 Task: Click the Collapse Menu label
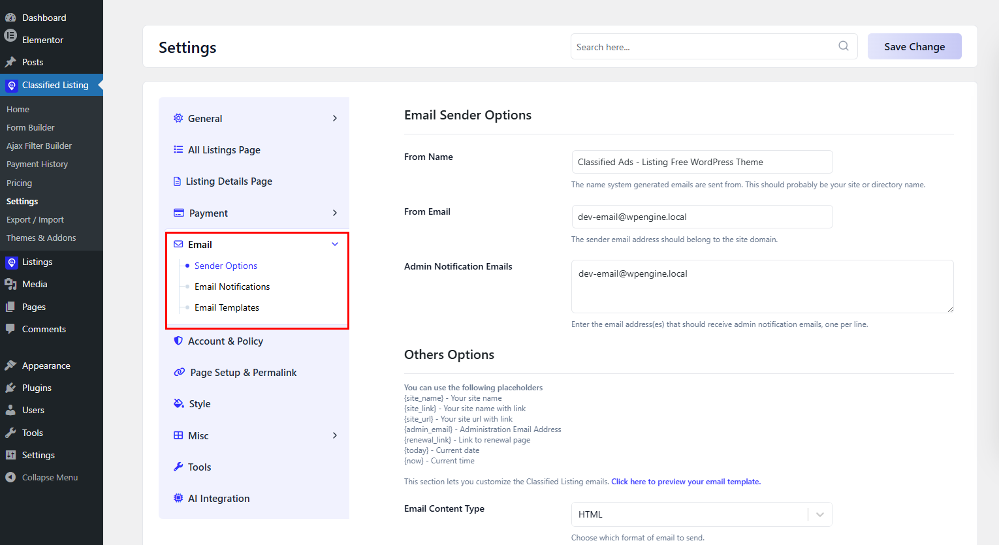[x=50, y=477]
